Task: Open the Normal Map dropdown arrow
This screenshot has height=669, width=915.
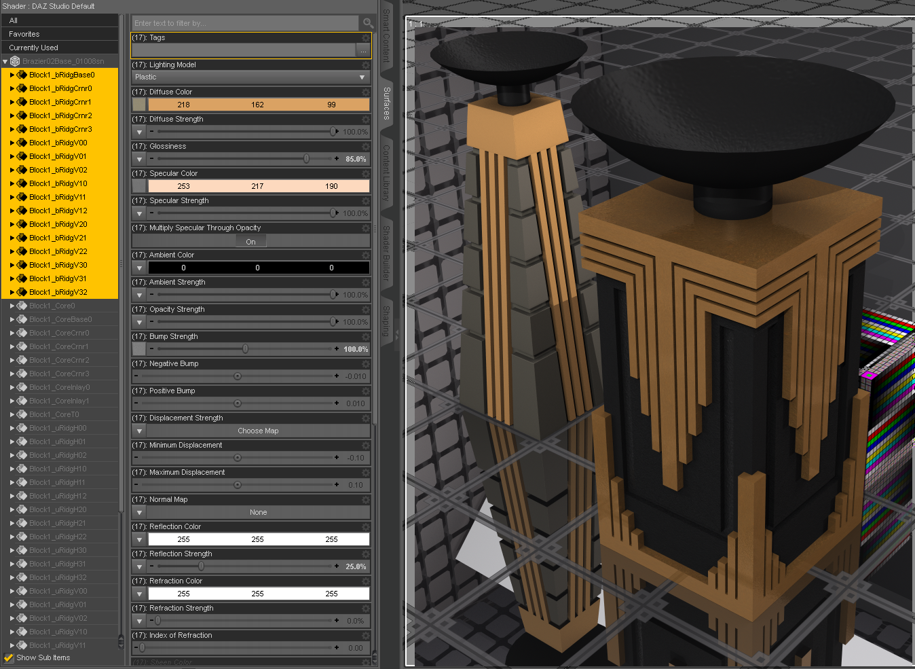Action: pos(139,512)
